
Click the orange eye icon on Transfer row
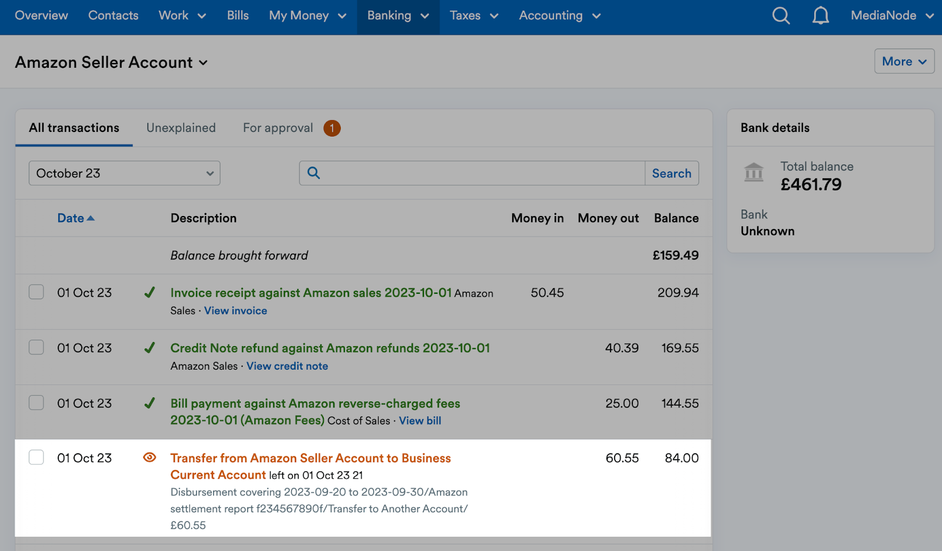(150, 457)
